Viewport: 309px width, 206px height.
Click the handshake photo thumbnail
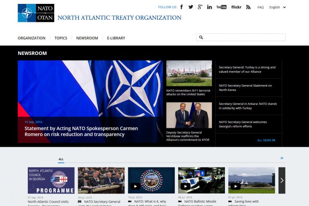click(x=189, y=115)
